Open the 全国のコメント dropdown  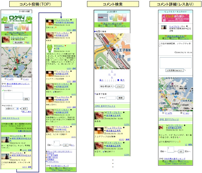[12, 109]
